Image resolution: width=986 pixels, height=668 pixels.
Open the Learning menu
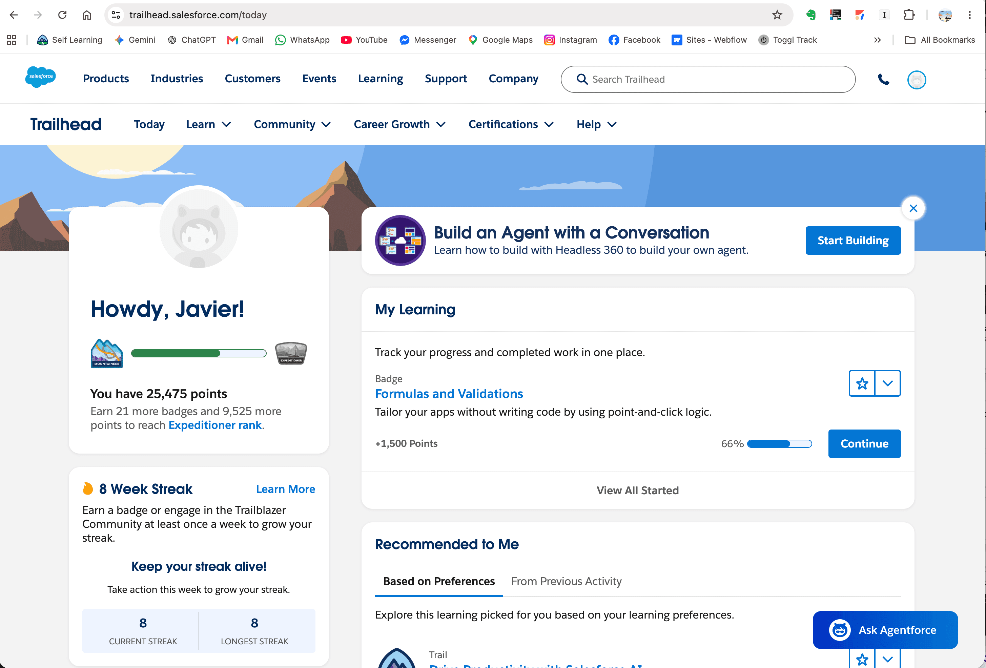click(380, 79)
